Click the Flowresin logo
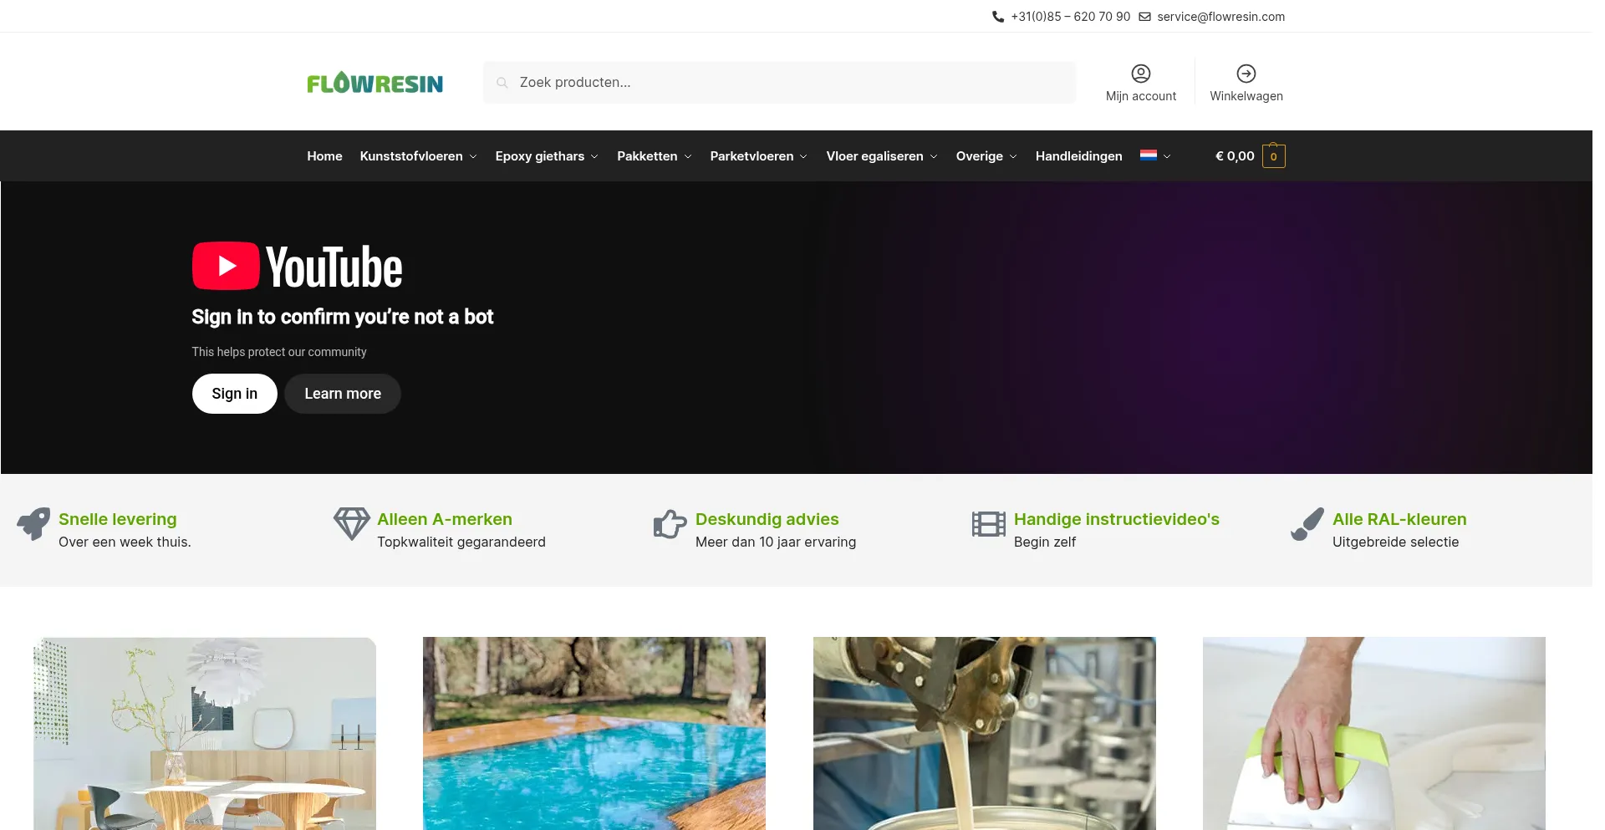The width and height of the screenshot is (1605, 830). tap(374, 83)
